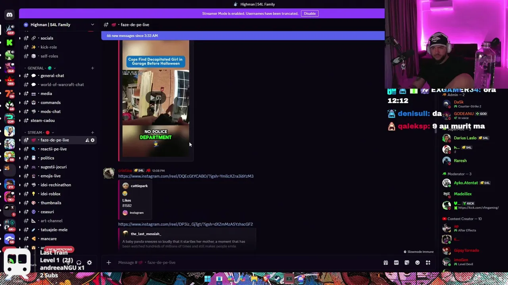Click cattiepark avatar in Instagram embed
This screenshot has width=508, height=285.
tap(125, 186)
